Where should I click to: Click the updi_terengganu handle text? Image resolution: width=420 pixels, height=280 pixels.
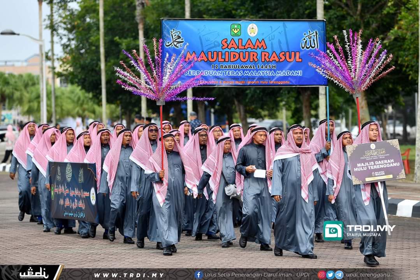click(367, 275)
